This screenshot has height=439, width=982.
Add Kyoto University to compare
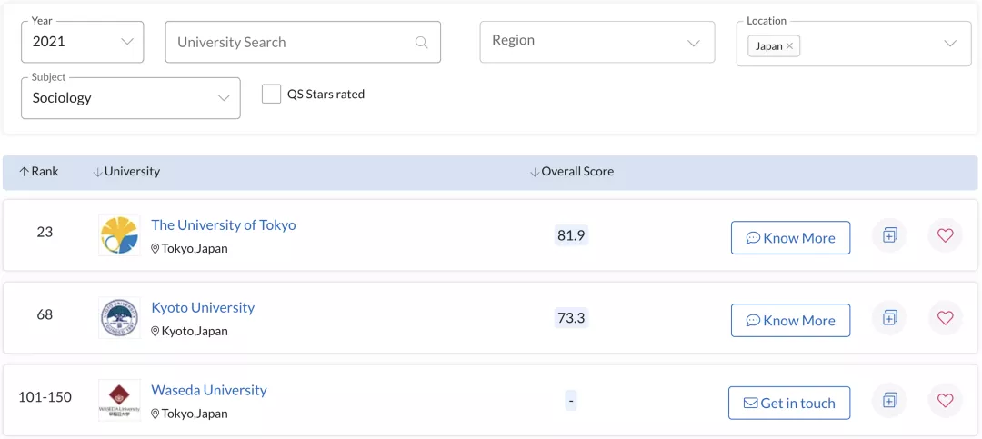[x=889, y=318]
